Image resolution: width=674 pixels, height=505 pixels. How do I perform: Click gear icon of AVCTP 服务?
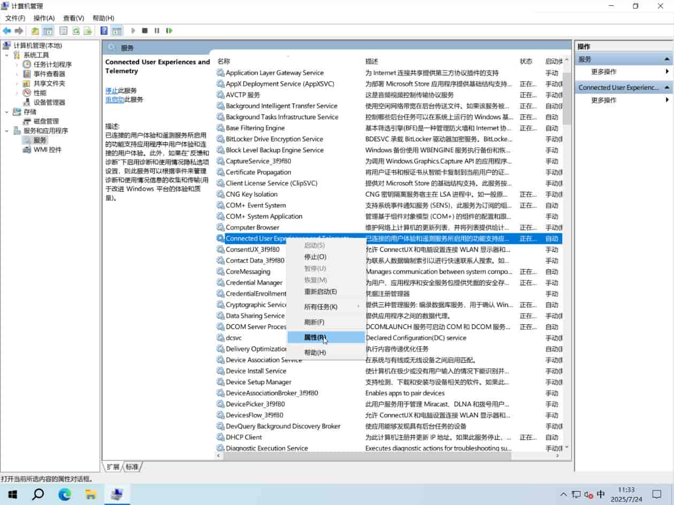(x=220, y=95)
